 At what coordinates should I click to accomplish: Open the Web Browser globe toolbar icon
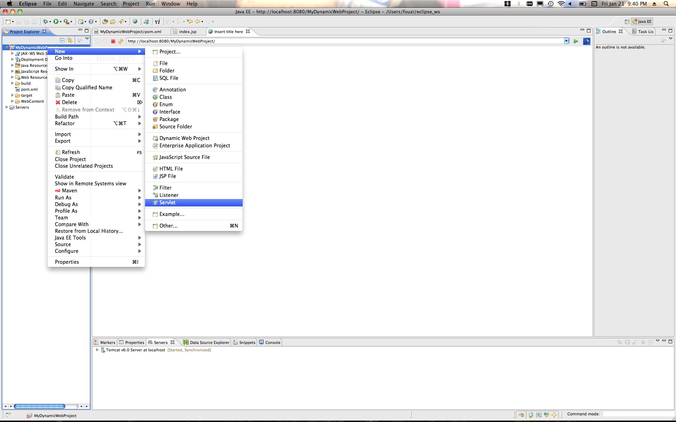135,21
